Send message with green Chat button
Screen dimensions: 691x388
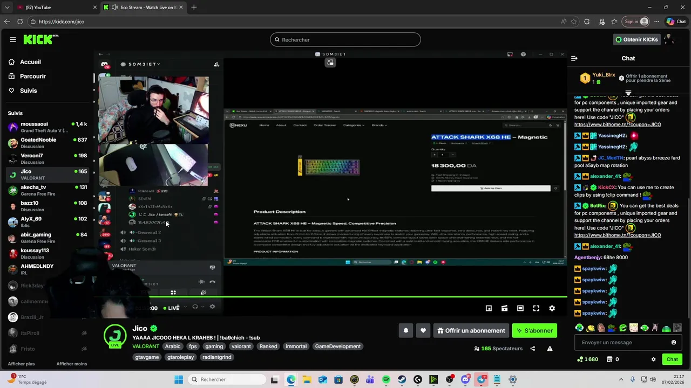click(x=672, y=359)
